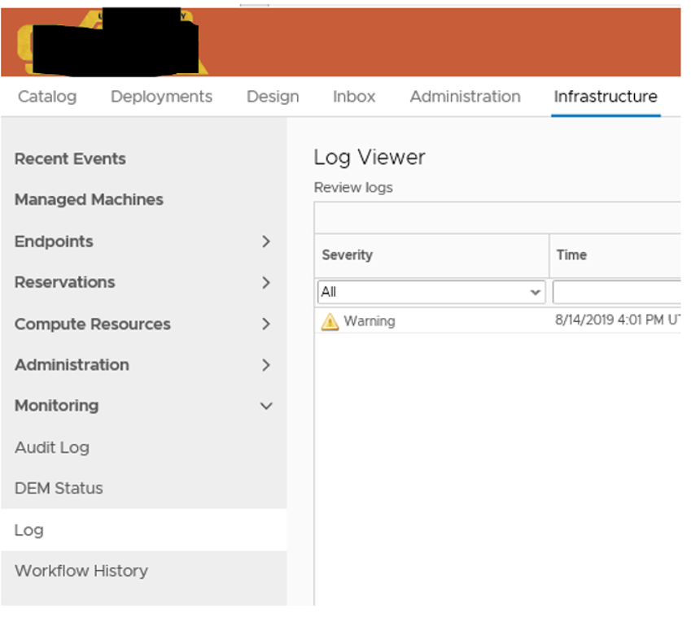Expand the Endpoints section chevron
The image size is (691, 631).
click(265, 242)
